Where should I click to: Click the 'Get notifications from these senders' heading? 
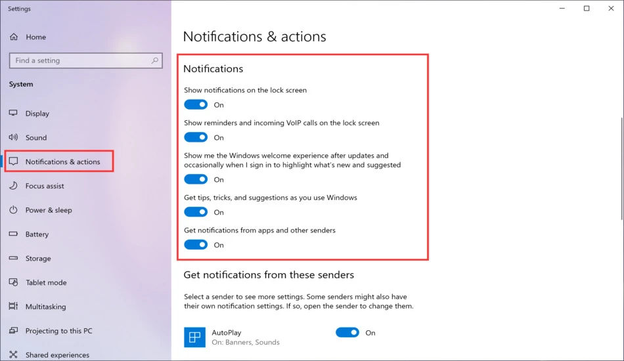point(269,275)
